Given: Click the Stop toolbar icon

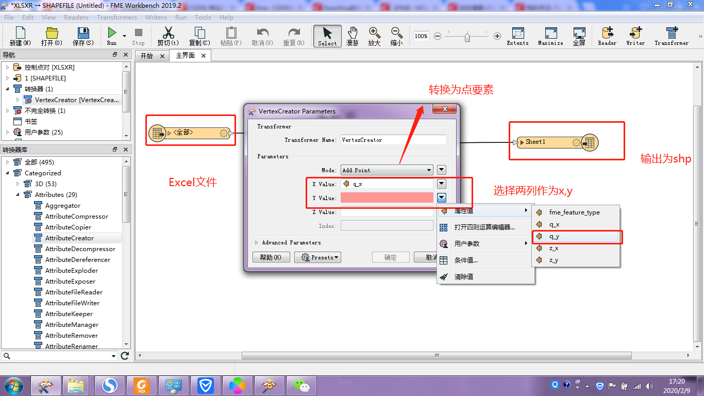Looking at the screenshot, I should click(x=138, y=33).
